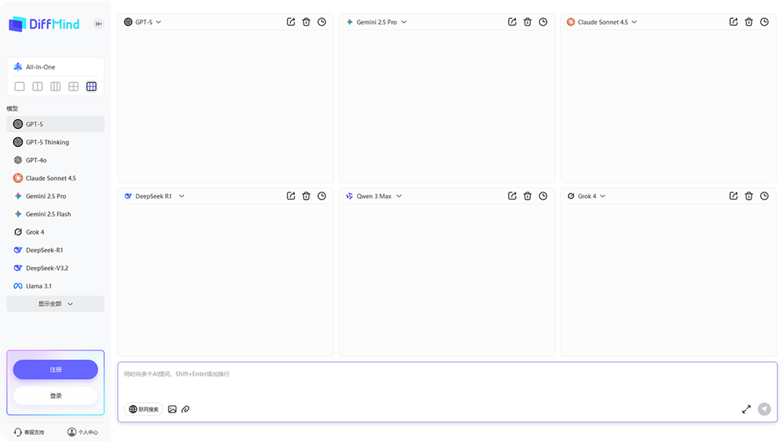
Task: Expand the input box to fullscreen
Action: pos(746,409)
